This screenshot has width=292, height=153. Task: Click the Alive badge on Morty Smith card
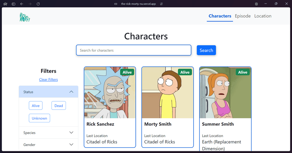[x=185, y=72]
